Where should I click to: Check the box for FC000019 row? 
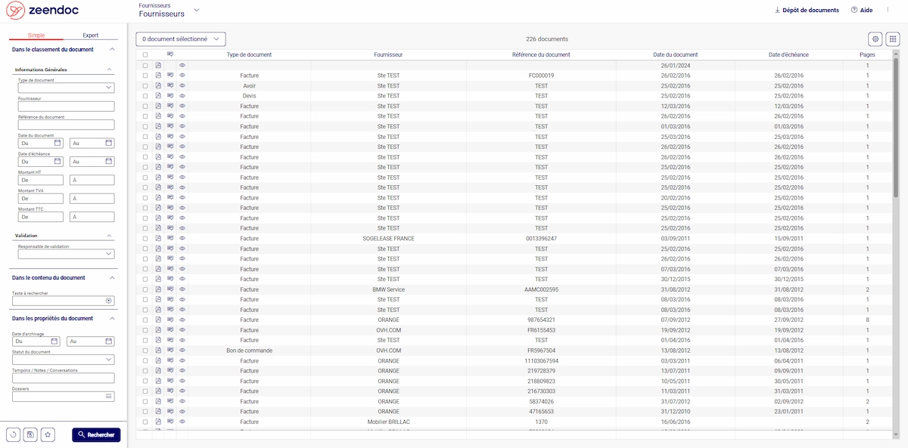(x=145, y=76)
